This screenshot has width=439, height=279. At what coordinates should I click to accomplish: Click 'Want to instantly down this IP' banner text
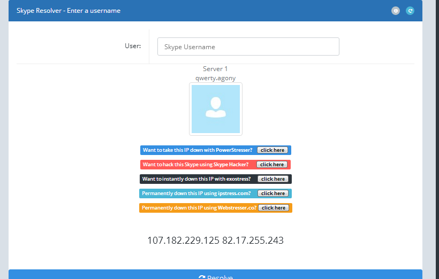(196, 179)
